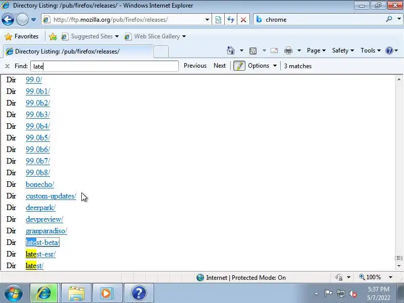Toggle Compatibility View icon
The width and height of the screenshot is (404, 303).
coord(218,20)
